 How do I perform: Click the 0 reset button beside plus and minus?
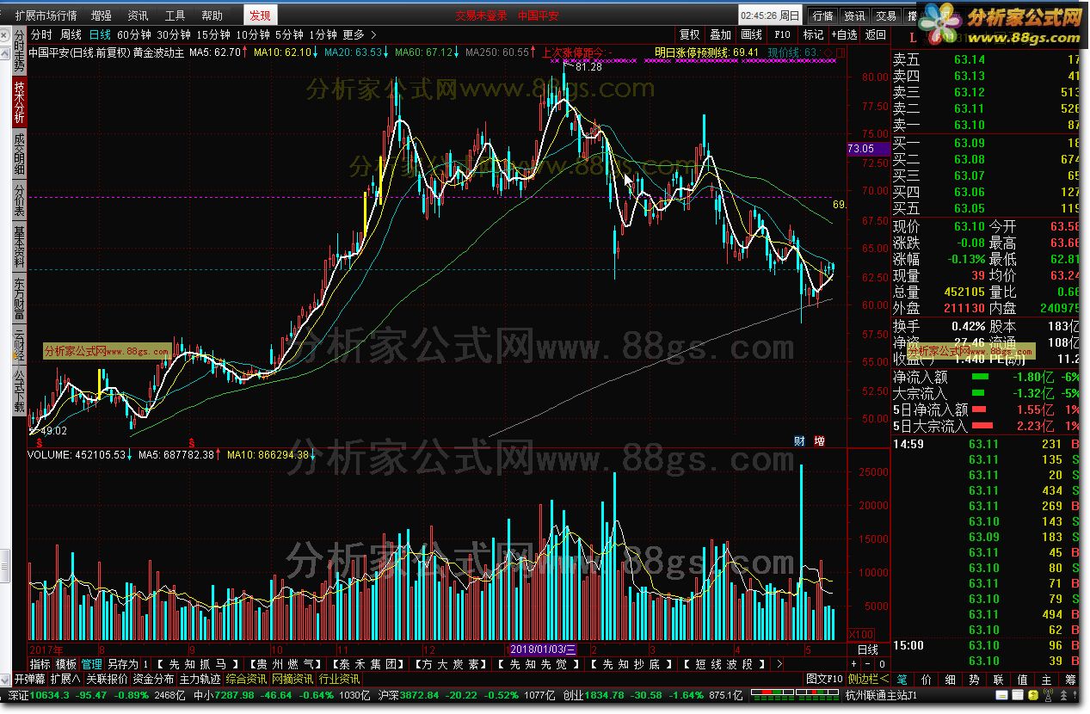coord(881,664)
